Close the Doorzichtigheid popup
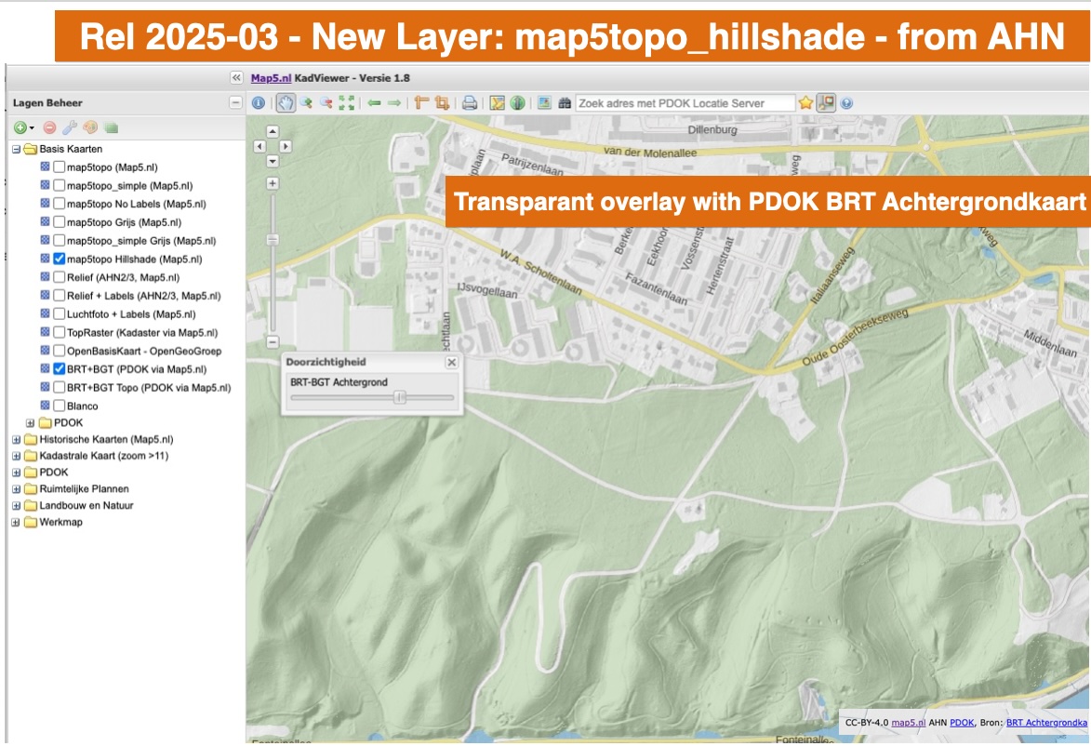Viewport: 1091px width, 746px height. tap(452, 362)
